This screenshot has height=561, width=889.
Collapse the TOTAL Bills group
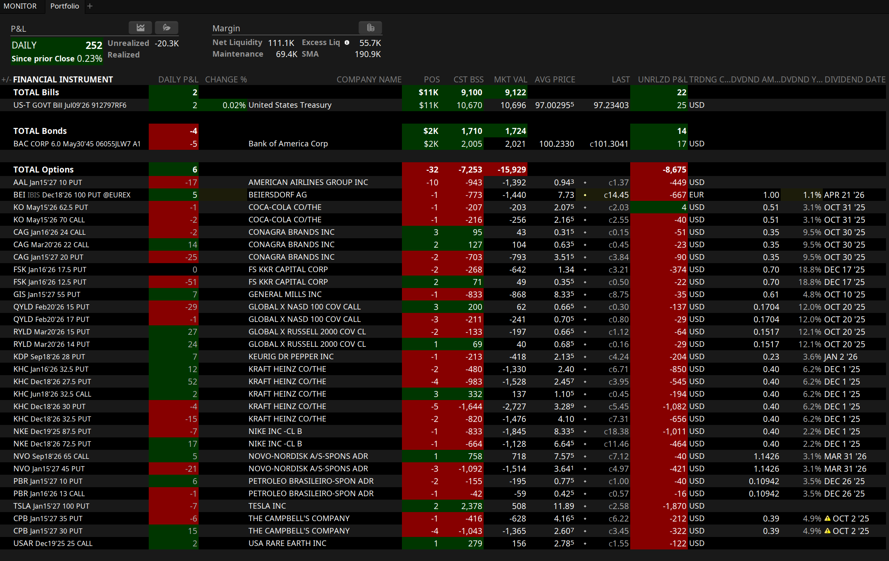click(36, 92)
